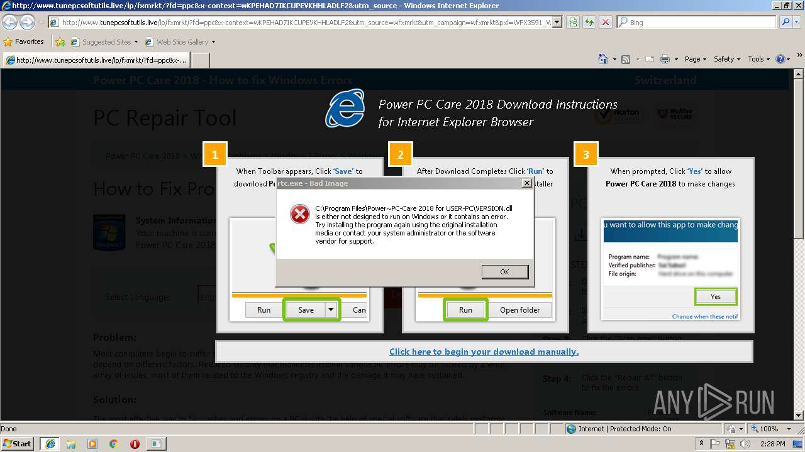Click the vertical scrollbar down arrow
The image size is (805, 452).
click(x=799, y=415)
